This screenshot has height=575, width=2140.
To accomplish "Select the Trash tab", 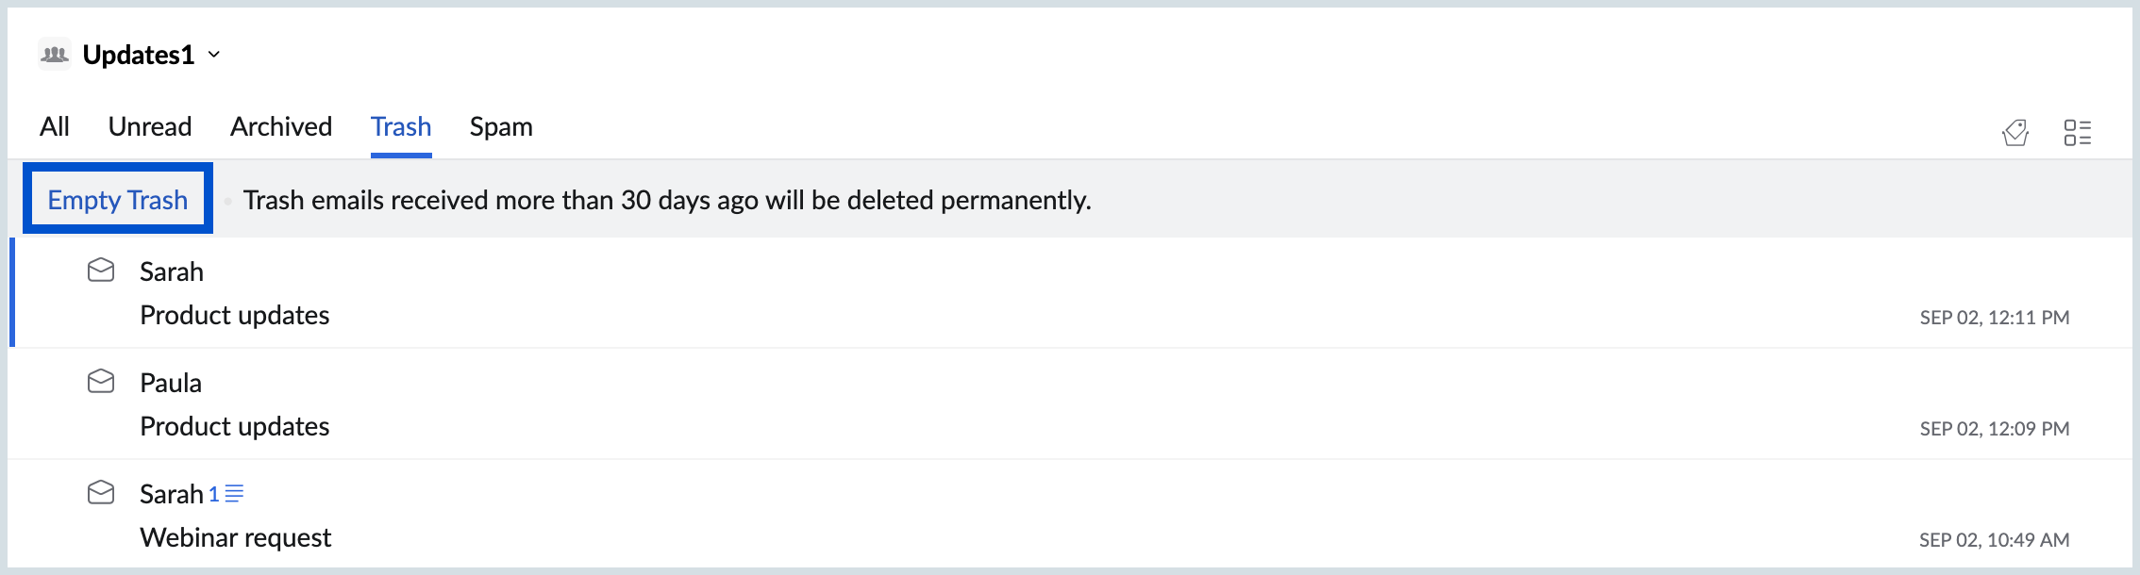I will (x=401, y=126).
